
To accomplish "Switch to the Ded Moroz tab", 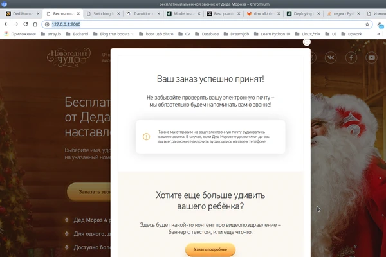I will [x=19, y=13].
